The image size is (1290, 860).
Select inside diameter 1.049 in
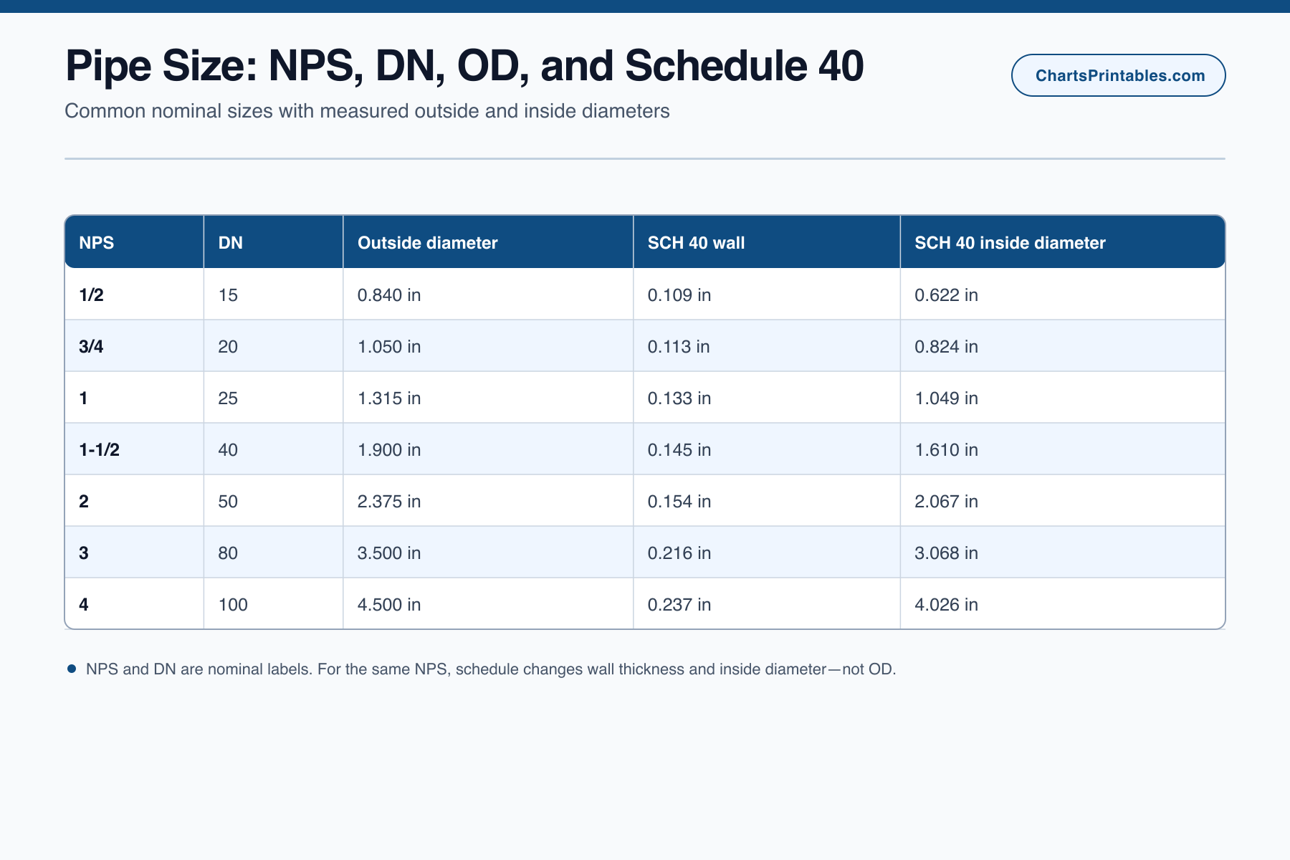[x=1063, y=398]
